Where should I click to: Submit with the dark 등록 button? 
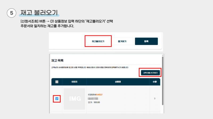tap(146, 41)
